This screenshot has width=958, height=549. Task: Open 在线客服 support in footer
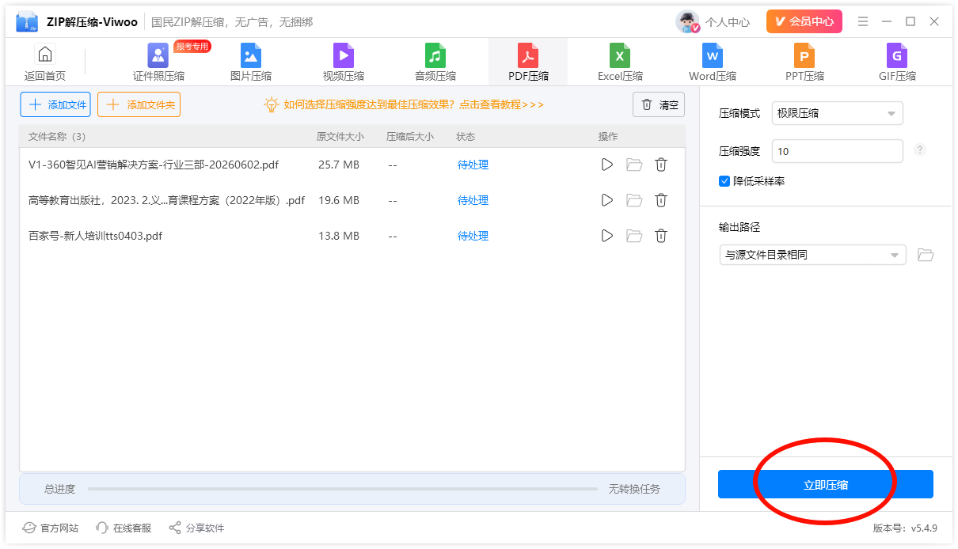124,528
